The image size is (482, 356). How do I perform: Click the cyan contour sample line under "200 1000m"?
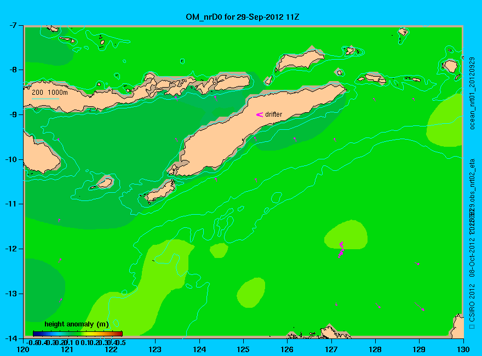45,99
